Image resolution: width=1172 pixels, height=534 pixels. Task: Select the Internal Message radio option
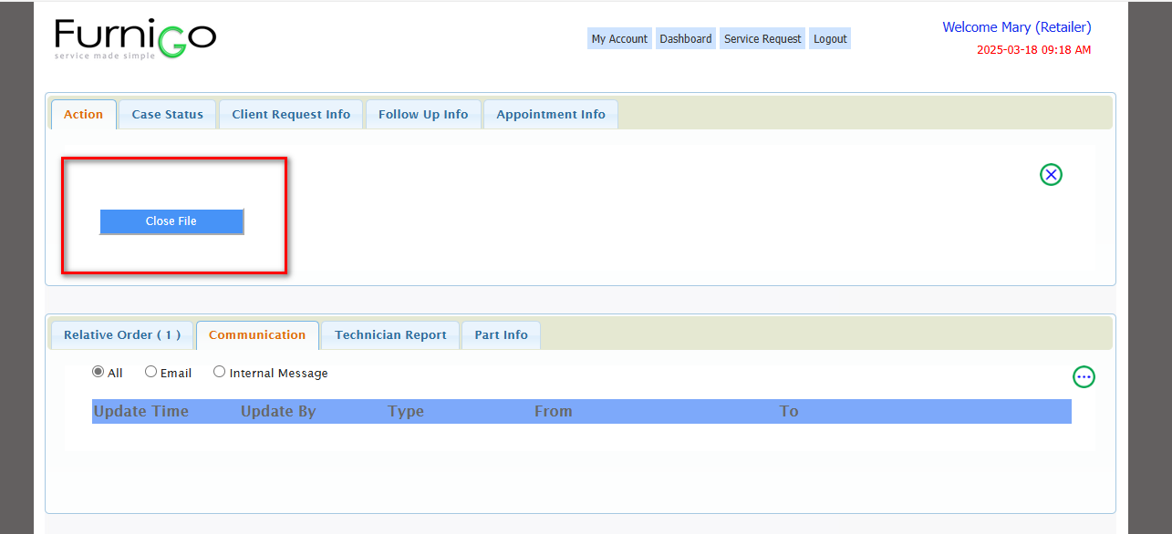point(220,372)
